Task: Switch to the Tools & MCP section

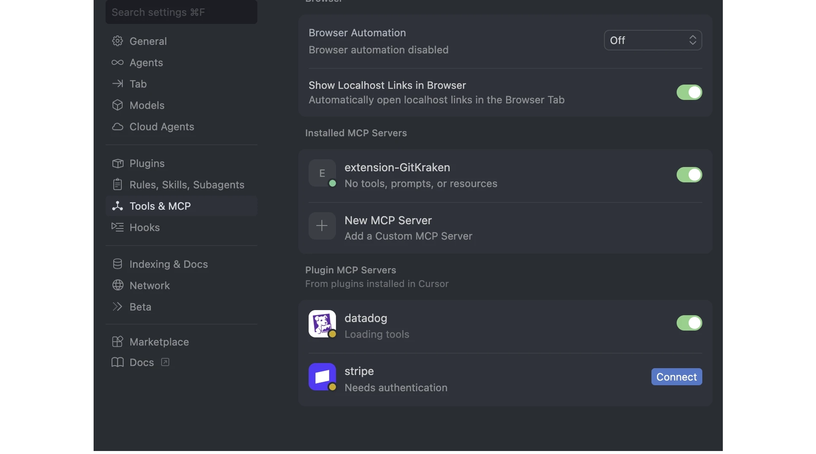Action: click(x=160, y=206)
